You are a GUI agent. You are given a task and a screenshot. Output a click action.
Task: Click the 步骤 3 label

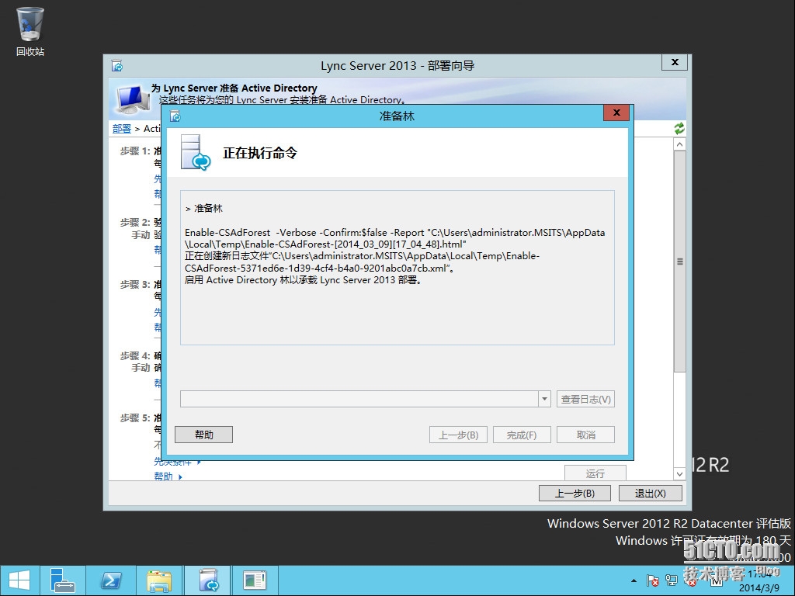pos(135,285)
